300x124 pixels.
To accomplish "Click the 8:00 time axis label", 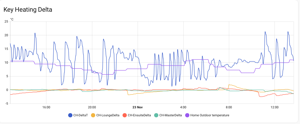I will [x=229, y=107].
